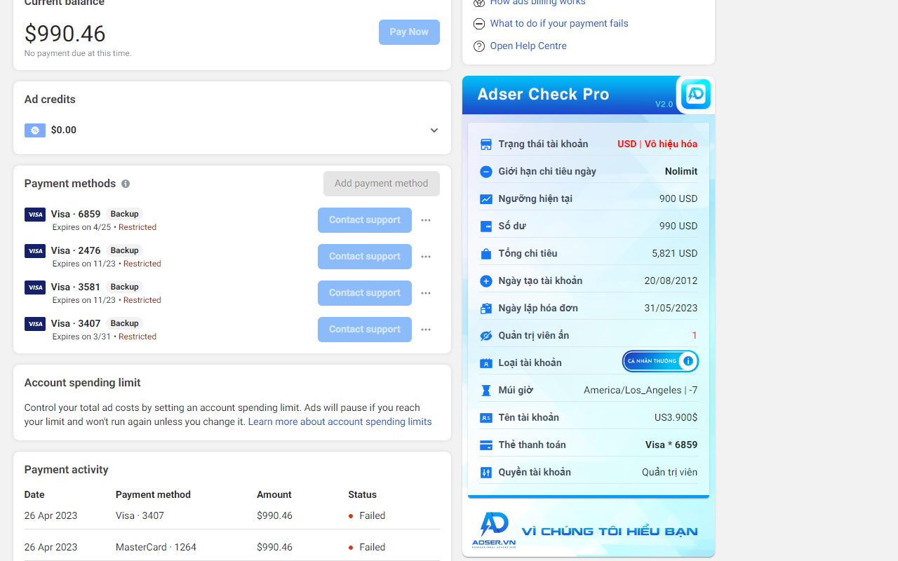Open the account spending limits learn more link
898x561 pixels.
[340, 421]
